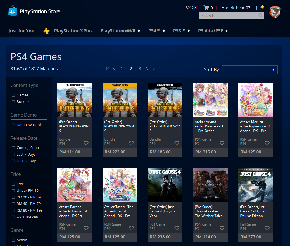Open dark_heart07 account dropdown
This screenshot has height=246, width=290.
(x=236, y=8)
